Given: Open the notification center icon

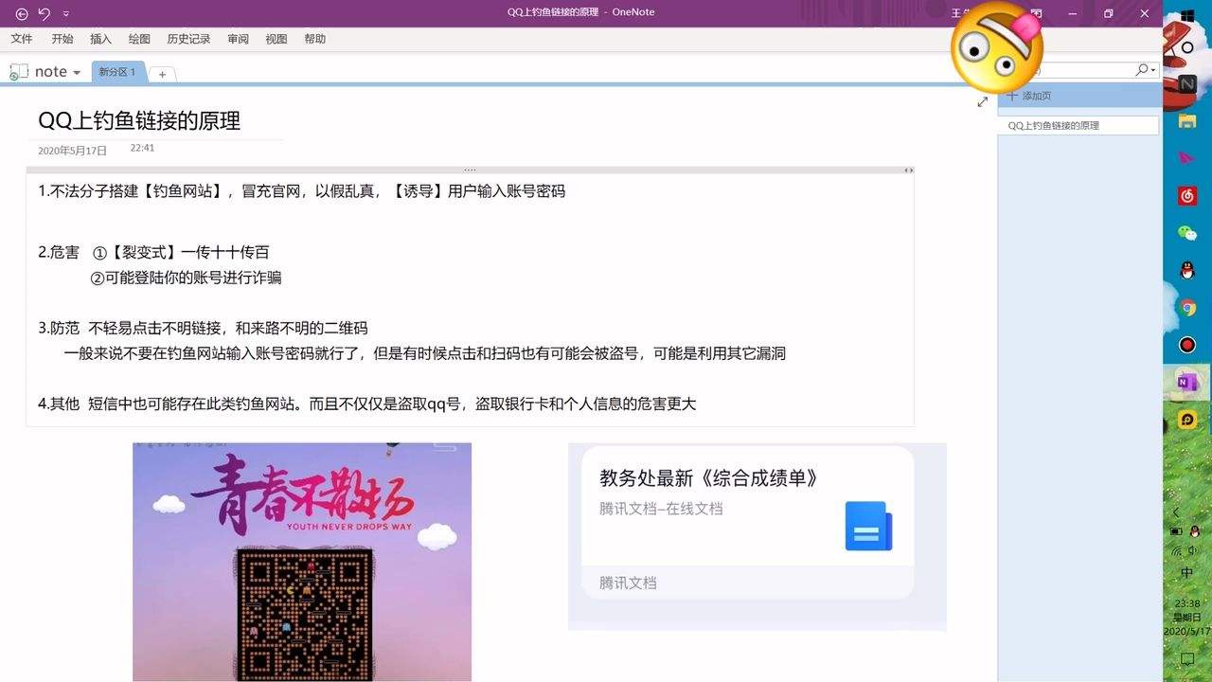Looking at the screenshot, I should (x=1187, y=659).
